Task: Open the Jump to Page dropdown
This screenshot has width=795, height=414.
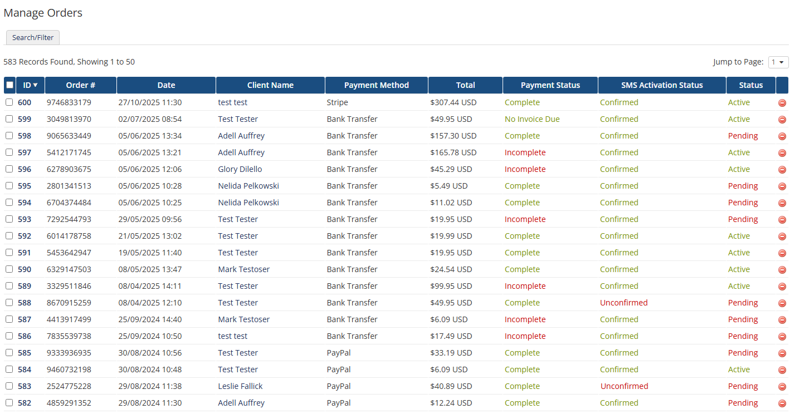Action: (778, 62)
